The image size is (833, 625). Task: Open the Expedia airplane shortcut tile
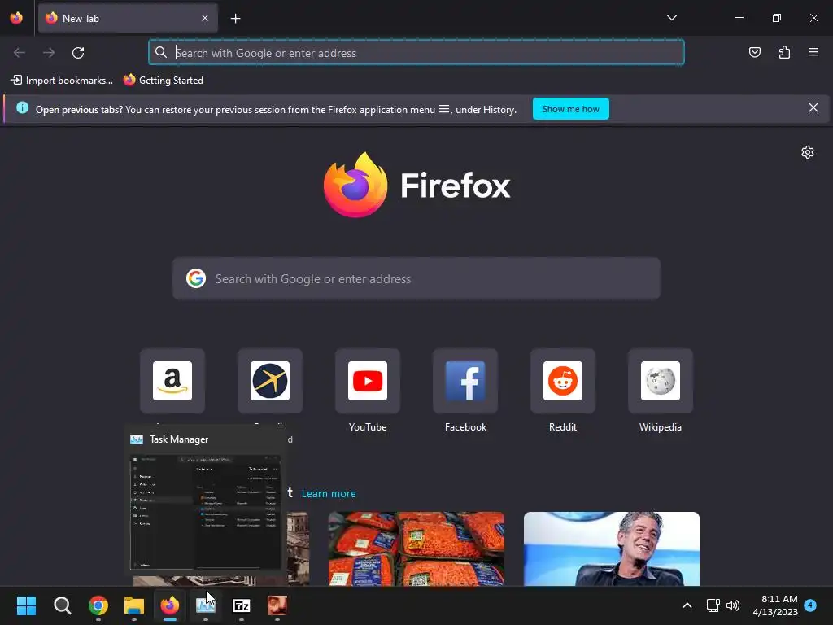(270, 381)
